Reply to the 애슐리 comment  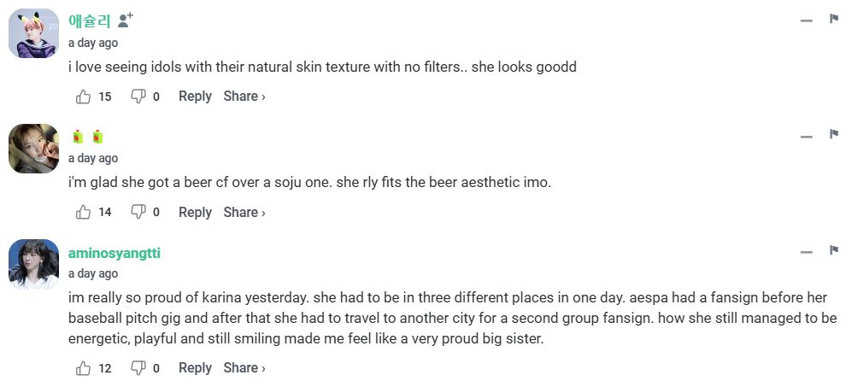click(195, 97)
